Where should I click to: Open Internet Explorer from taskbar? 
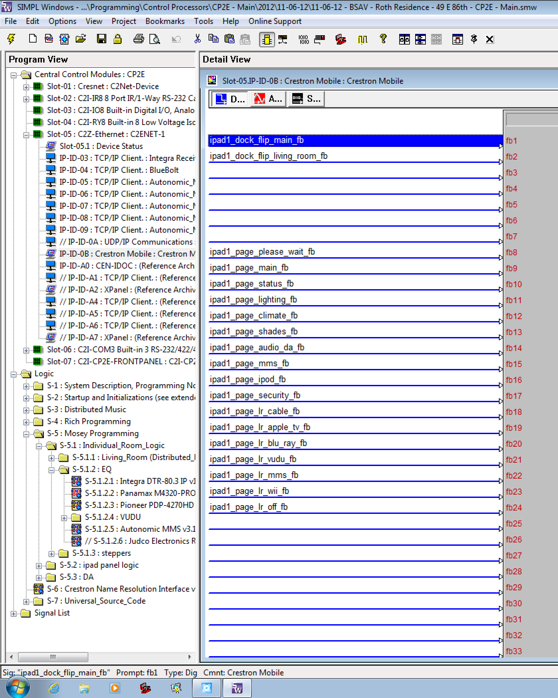point(54,688)
